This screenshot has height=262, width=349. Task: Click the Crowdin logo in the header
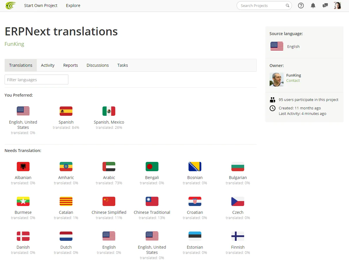coord(11,6)
